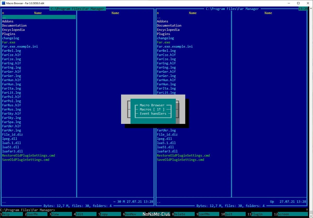The width and height of the screenshot is (313, 218).
Task: Select luafar3.dll in the left panel
Action: click(x=13, y=151)
